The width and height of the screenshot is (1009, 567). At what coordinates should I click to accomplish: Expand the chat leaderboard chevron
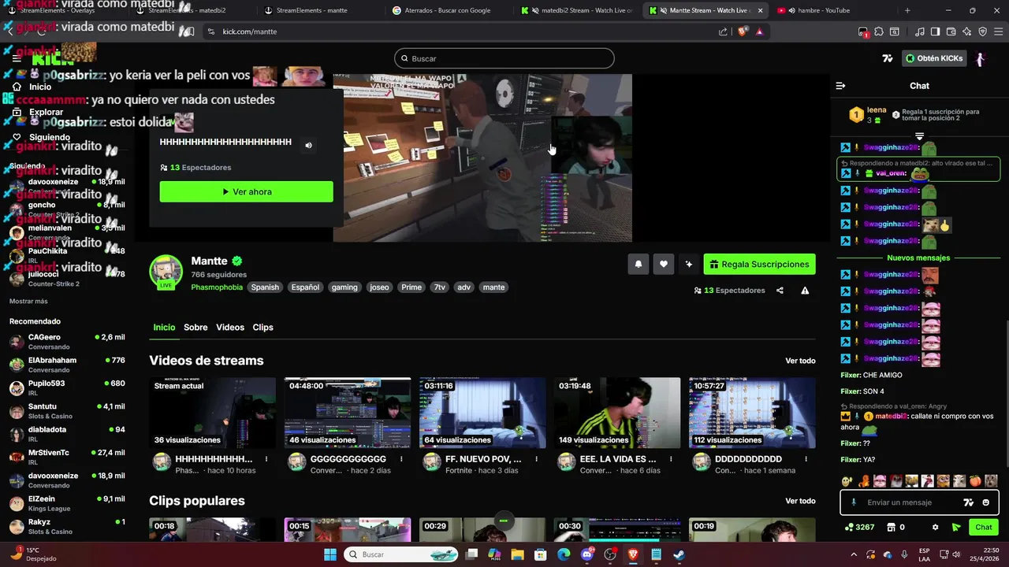919,136
